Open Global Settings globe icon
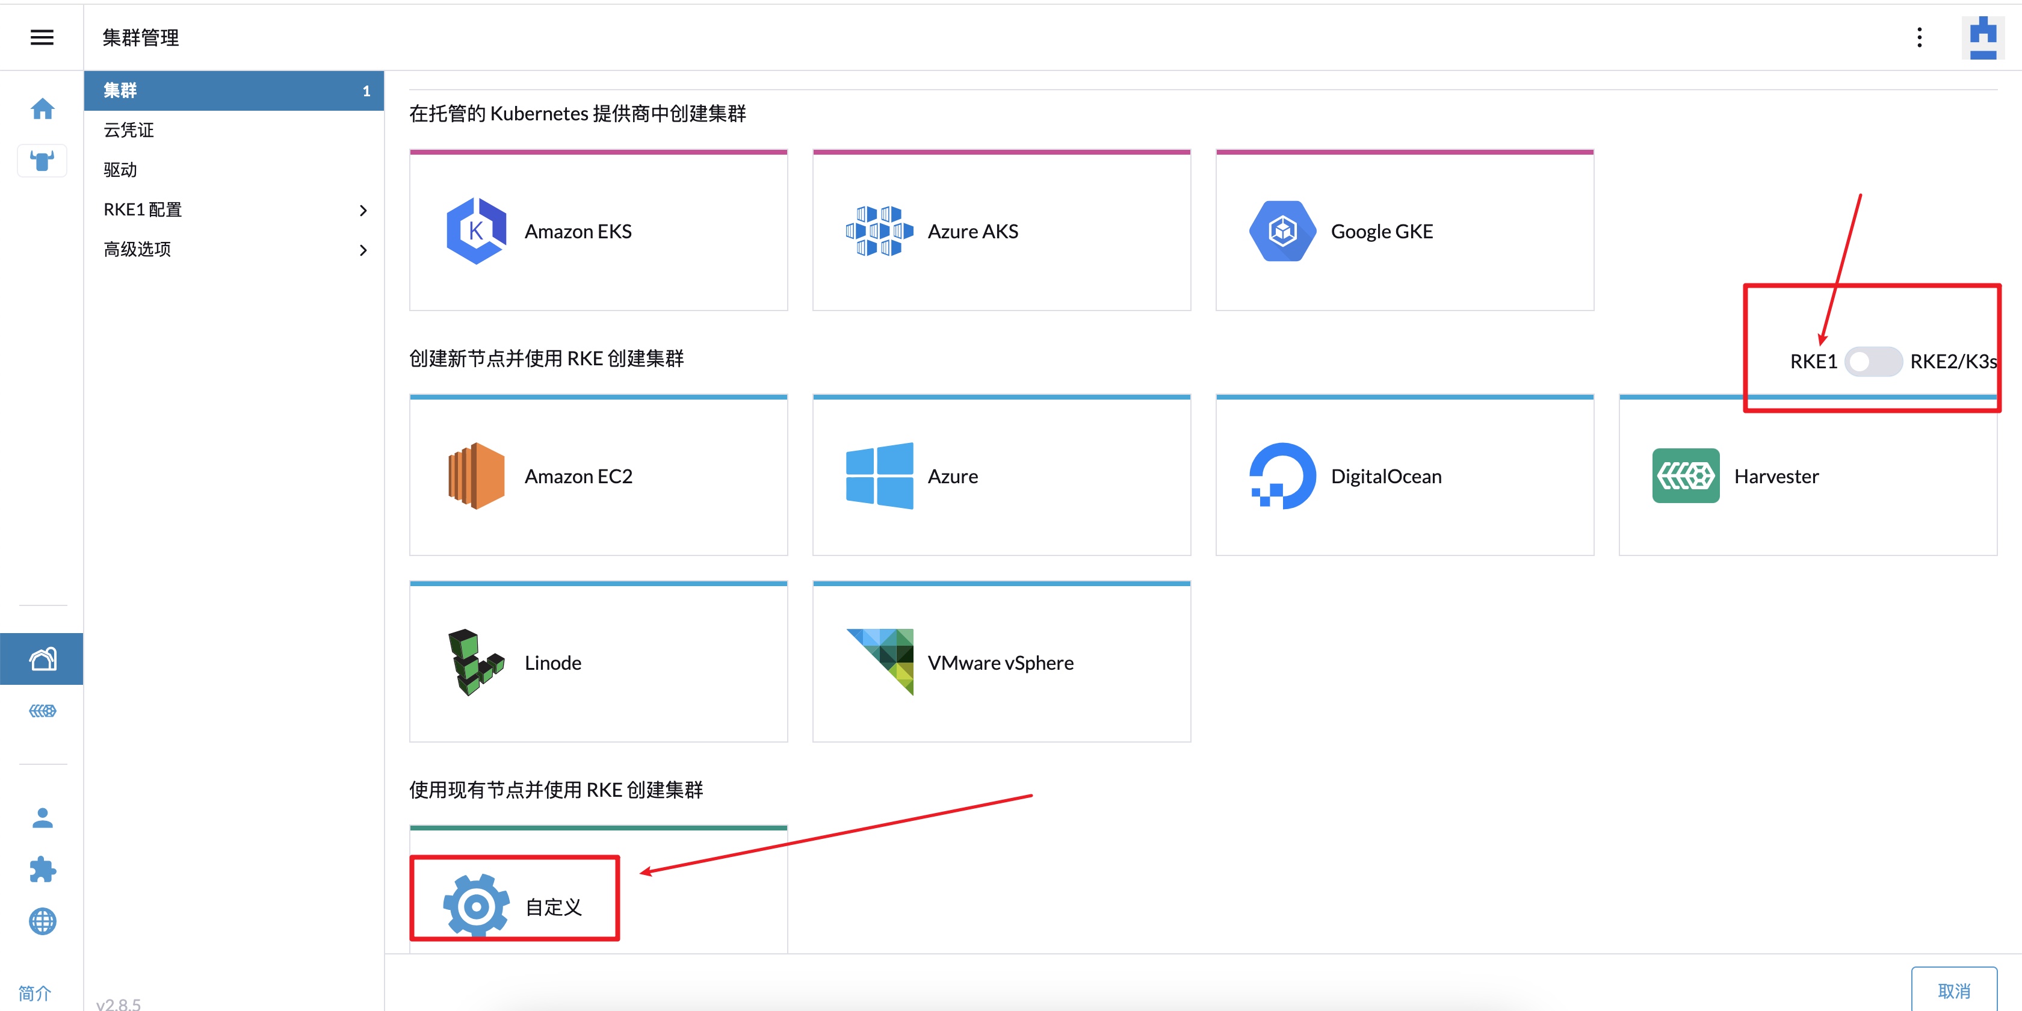2022x1011 pixels. pos(42,921)
